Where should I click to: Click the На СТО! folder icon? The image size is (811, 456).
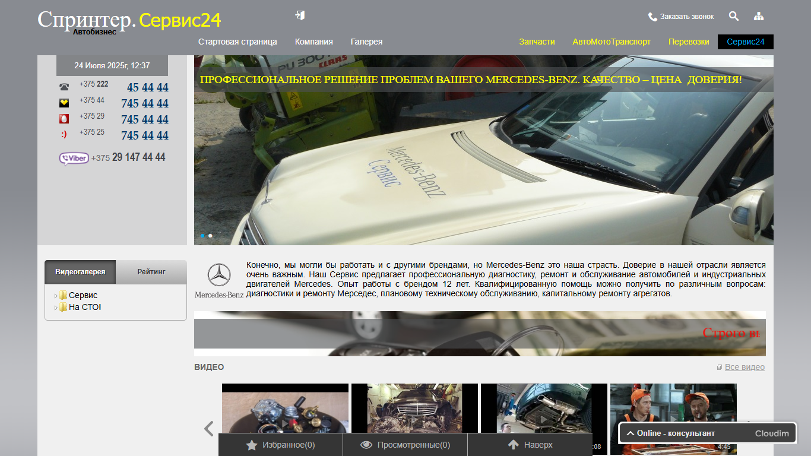click(x=63, y=307)
